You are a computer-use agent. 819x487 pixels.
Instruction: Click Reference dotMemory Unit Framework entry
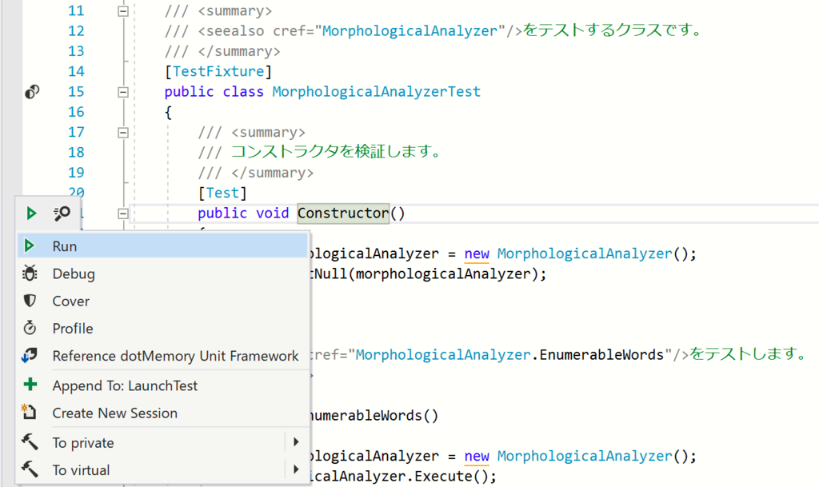tap(163, 356)
